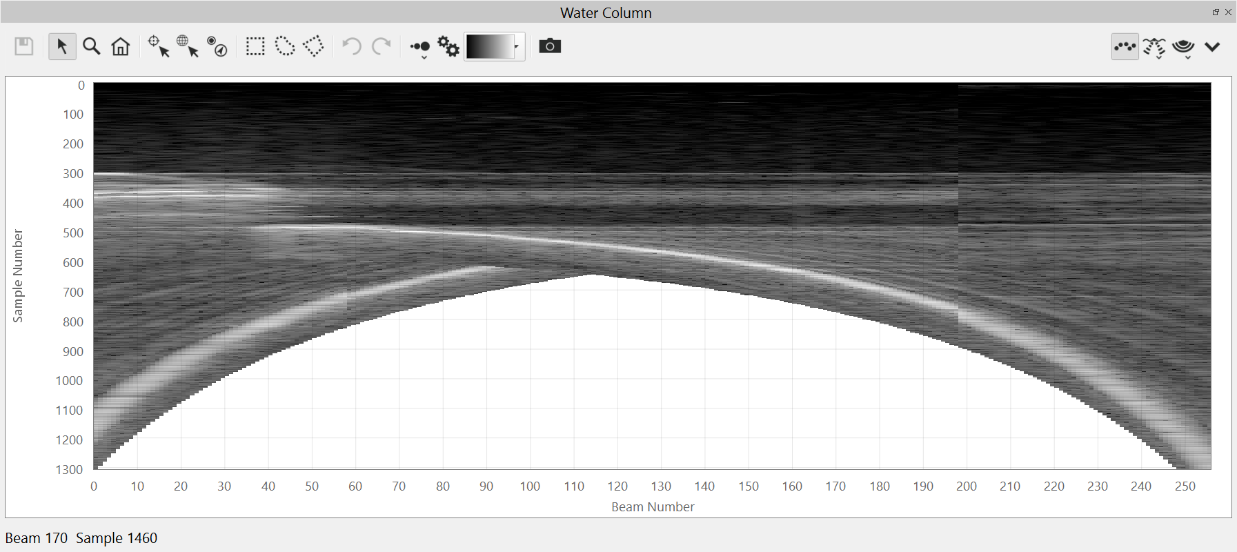The width and height of the screenshot is (1237, 552).
Task: Open the sonar beam fan dropdown
Action: click(x=1154, y=47)
